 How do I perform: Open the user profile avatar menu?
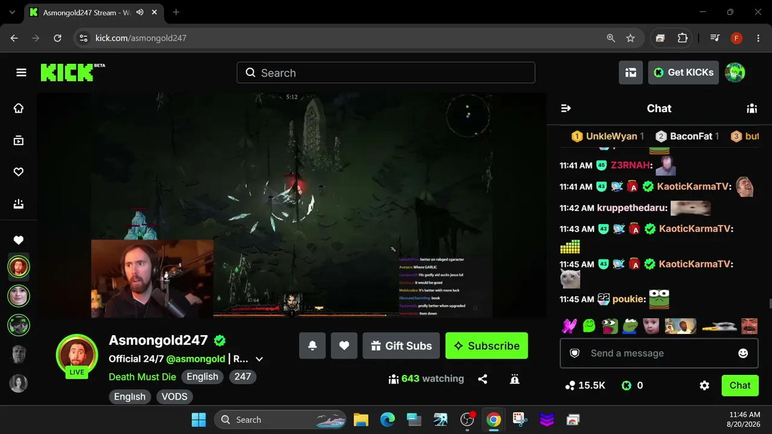click(735, 72)
